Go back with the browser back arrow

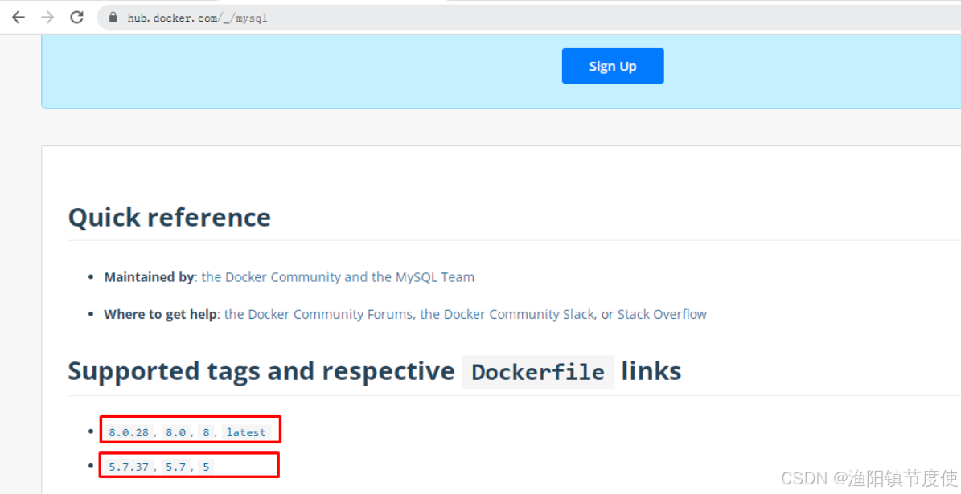click(18, 17)
